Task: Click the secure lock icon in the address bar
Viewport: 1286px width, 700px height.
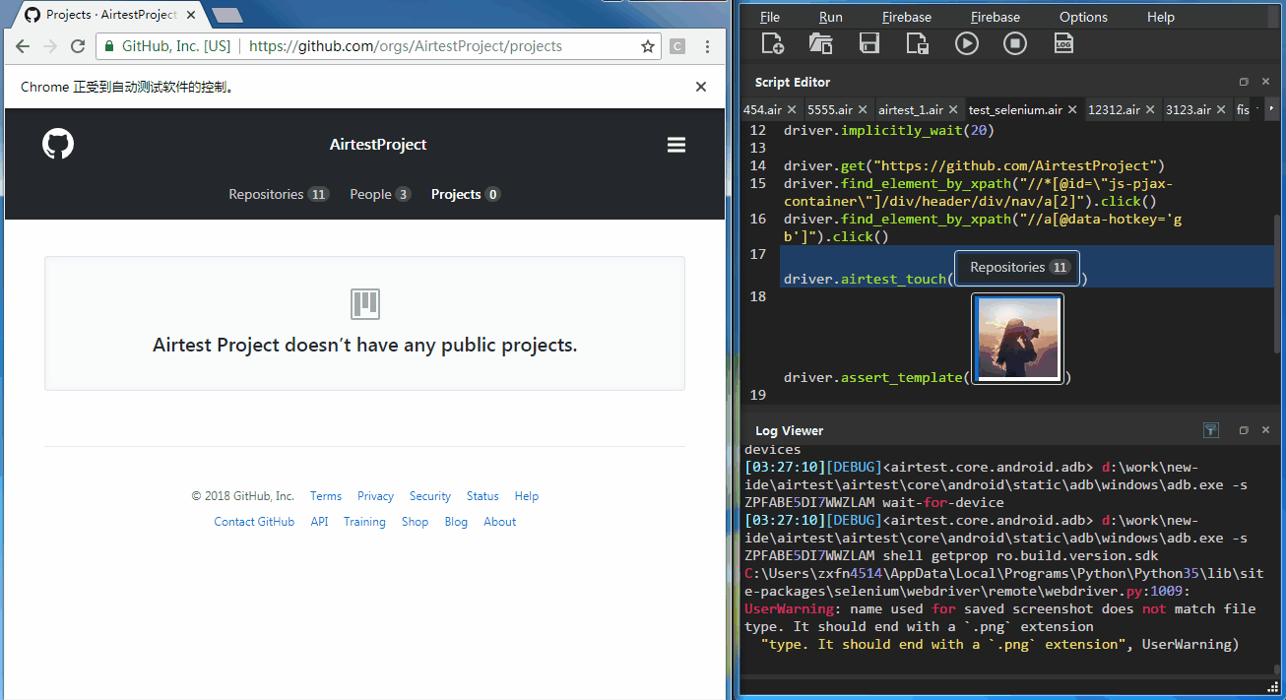Action: (x=108, y=46)
